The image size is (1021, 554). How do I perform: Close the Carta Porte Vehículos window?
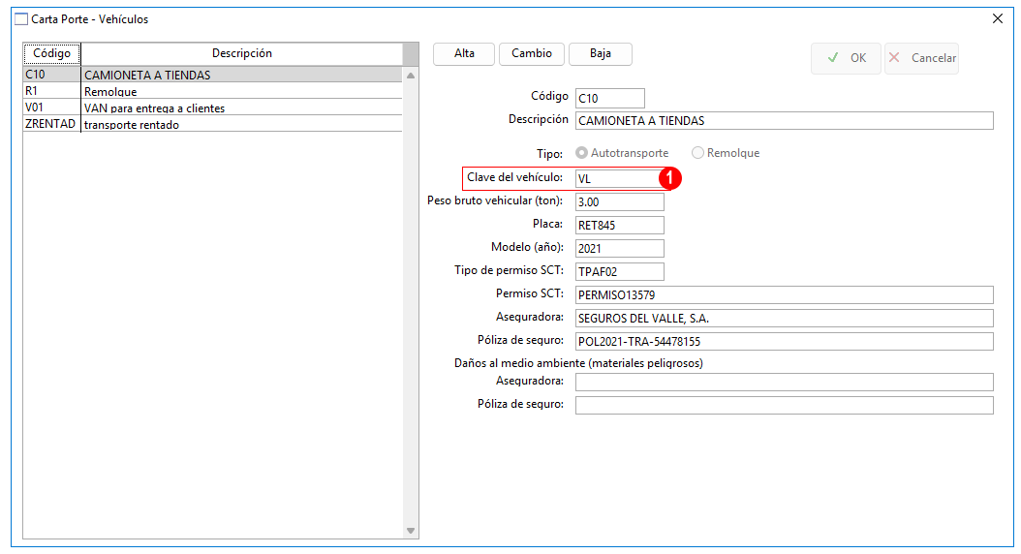[998, 18]
